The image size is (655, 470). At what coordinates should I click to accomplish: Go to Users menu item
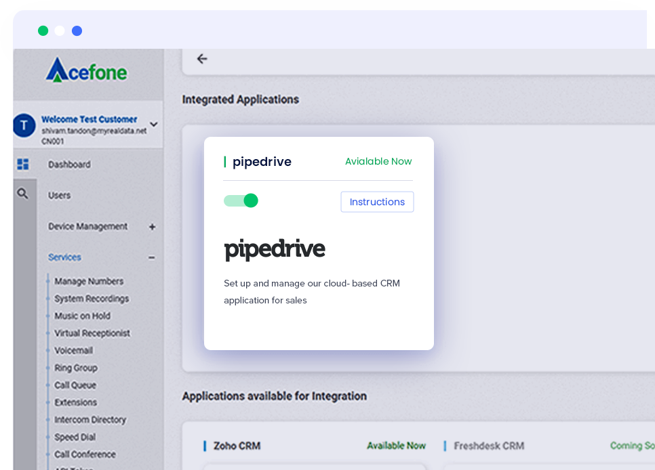point(59,195)
